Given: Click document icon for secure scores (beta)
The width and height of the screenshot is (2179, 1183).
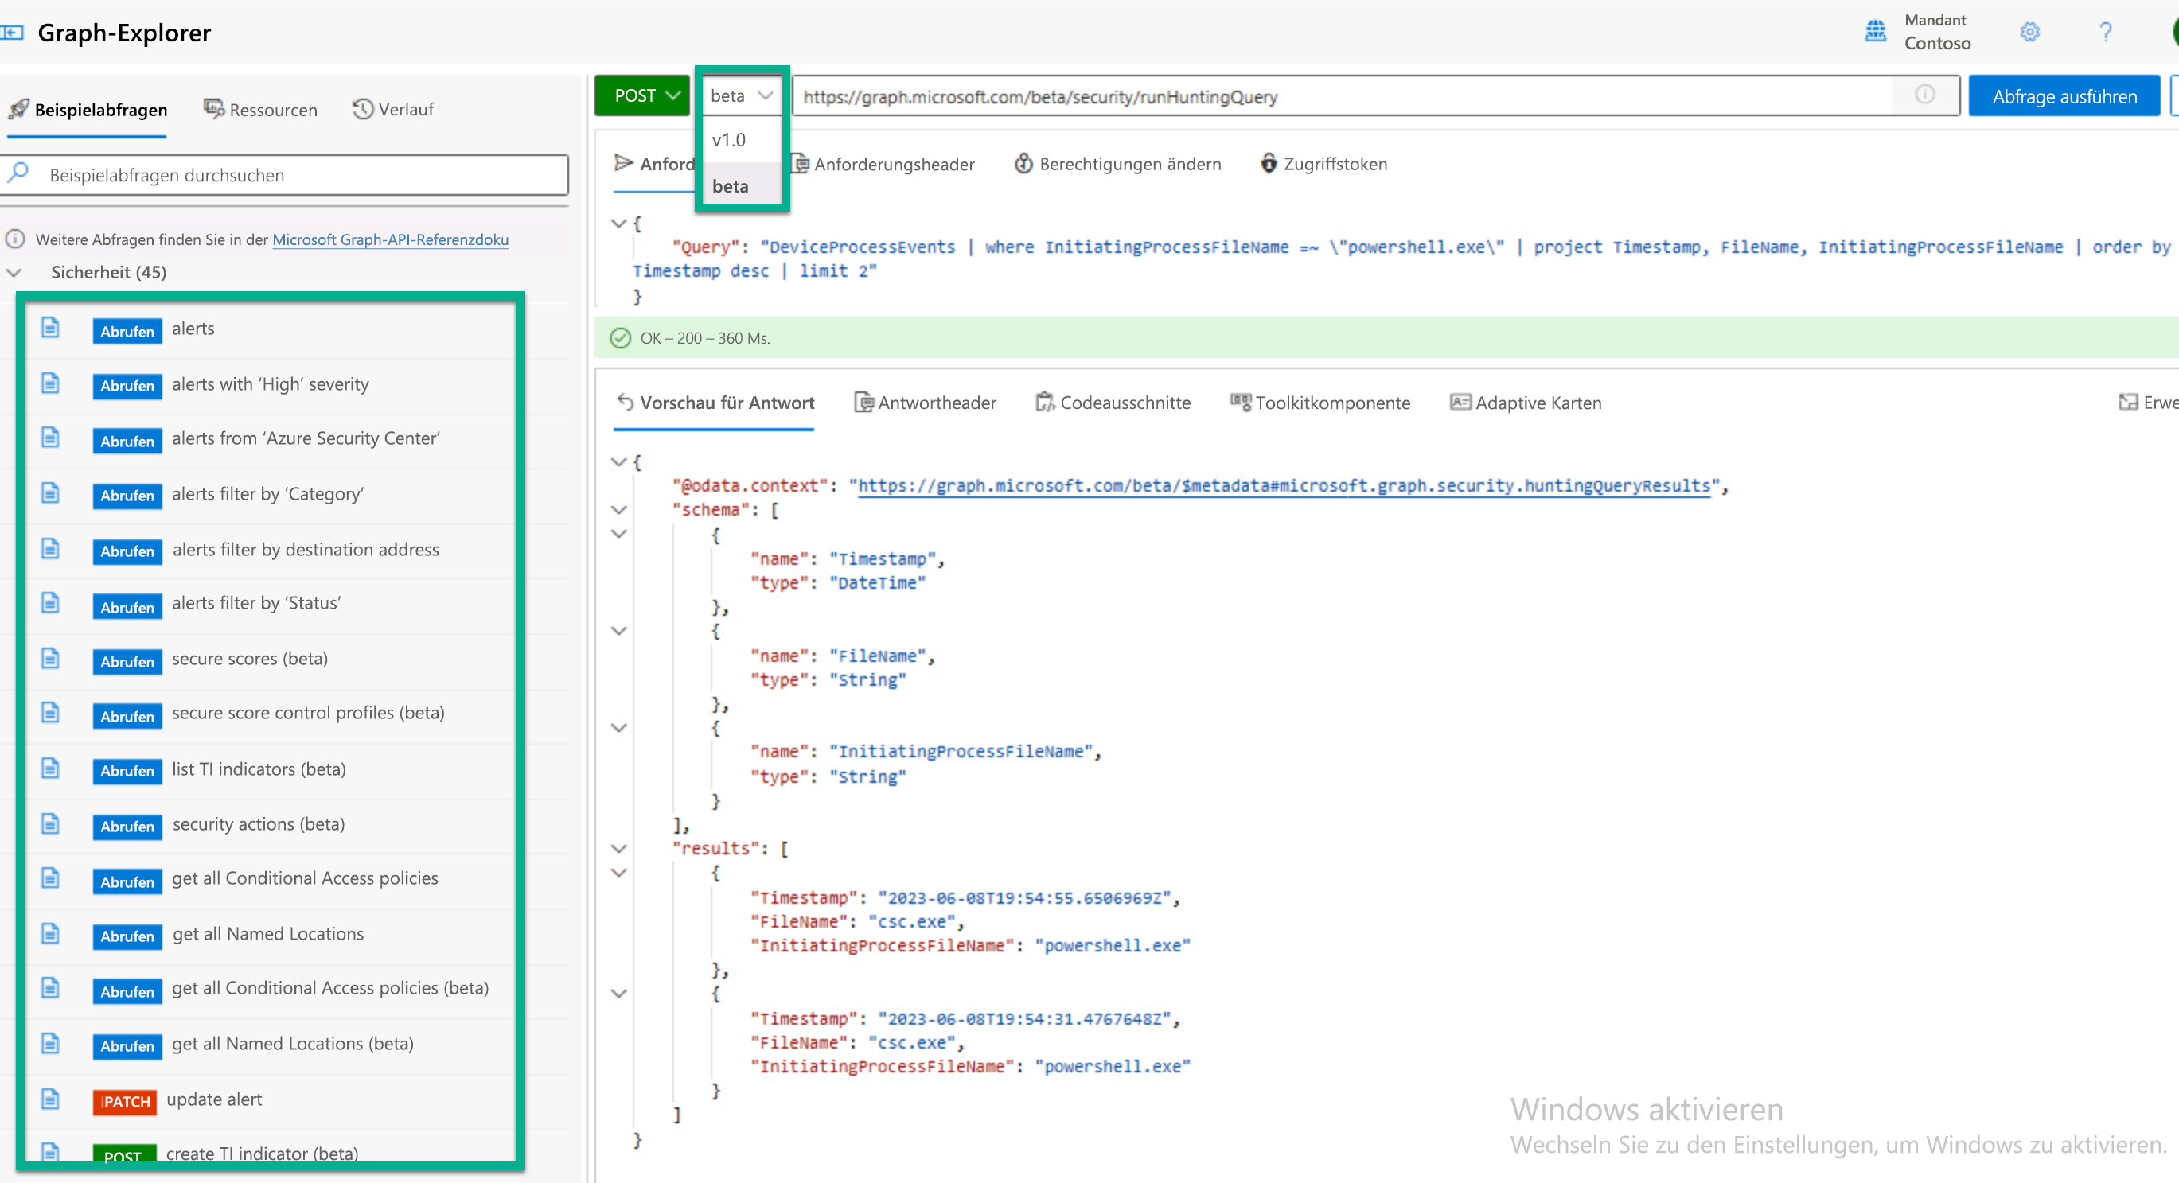Looking at the screenshot, I should tap(51, 658).
